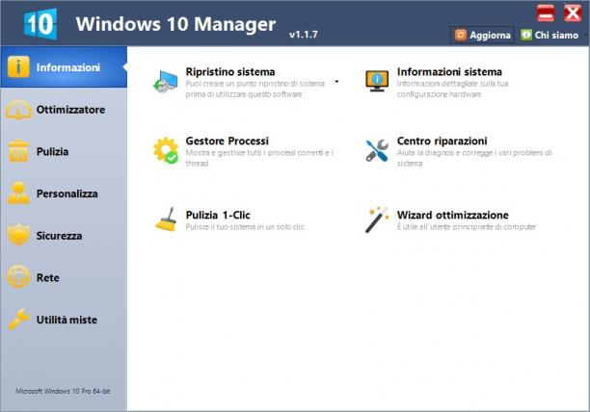The image size is (590, 412).
Task: Switch to the Ottimizzatore section
Action: click(x=70, y=110)
